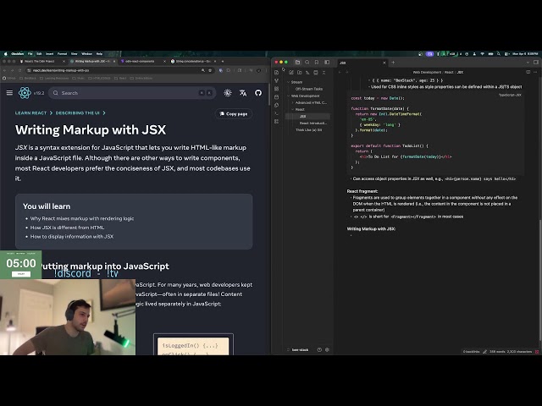Open Obsidian vault settings gear
The image size is (542, 406).
click(327, 349)
